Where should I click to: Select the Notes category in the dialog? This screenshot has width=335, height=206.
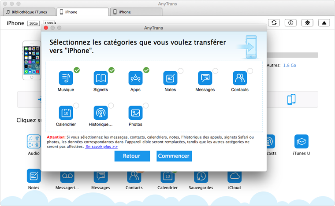click(x=170, y=78)
